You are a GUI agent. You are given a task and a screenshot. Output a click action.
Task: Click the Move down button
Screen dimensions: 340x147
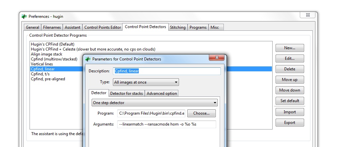click(290, 90)
